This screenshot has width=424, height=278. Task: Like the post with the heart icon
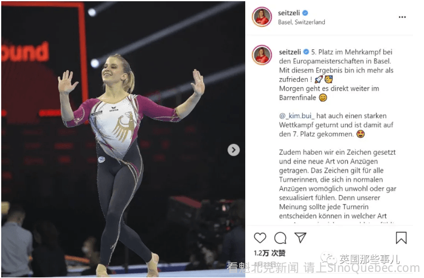click(x=260, y=238)
